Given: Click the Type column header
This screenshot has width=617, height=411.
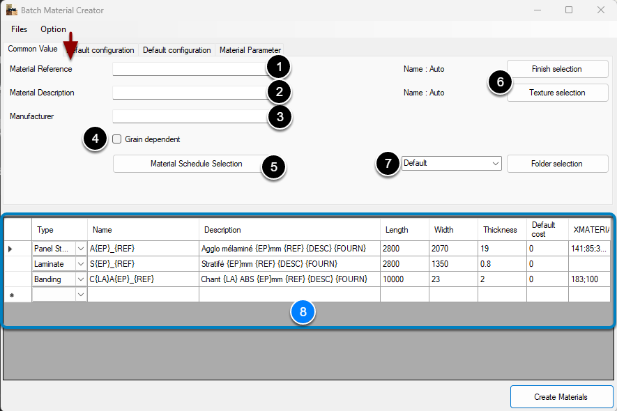Looking at the screenshot, I should tap(59, 230).
